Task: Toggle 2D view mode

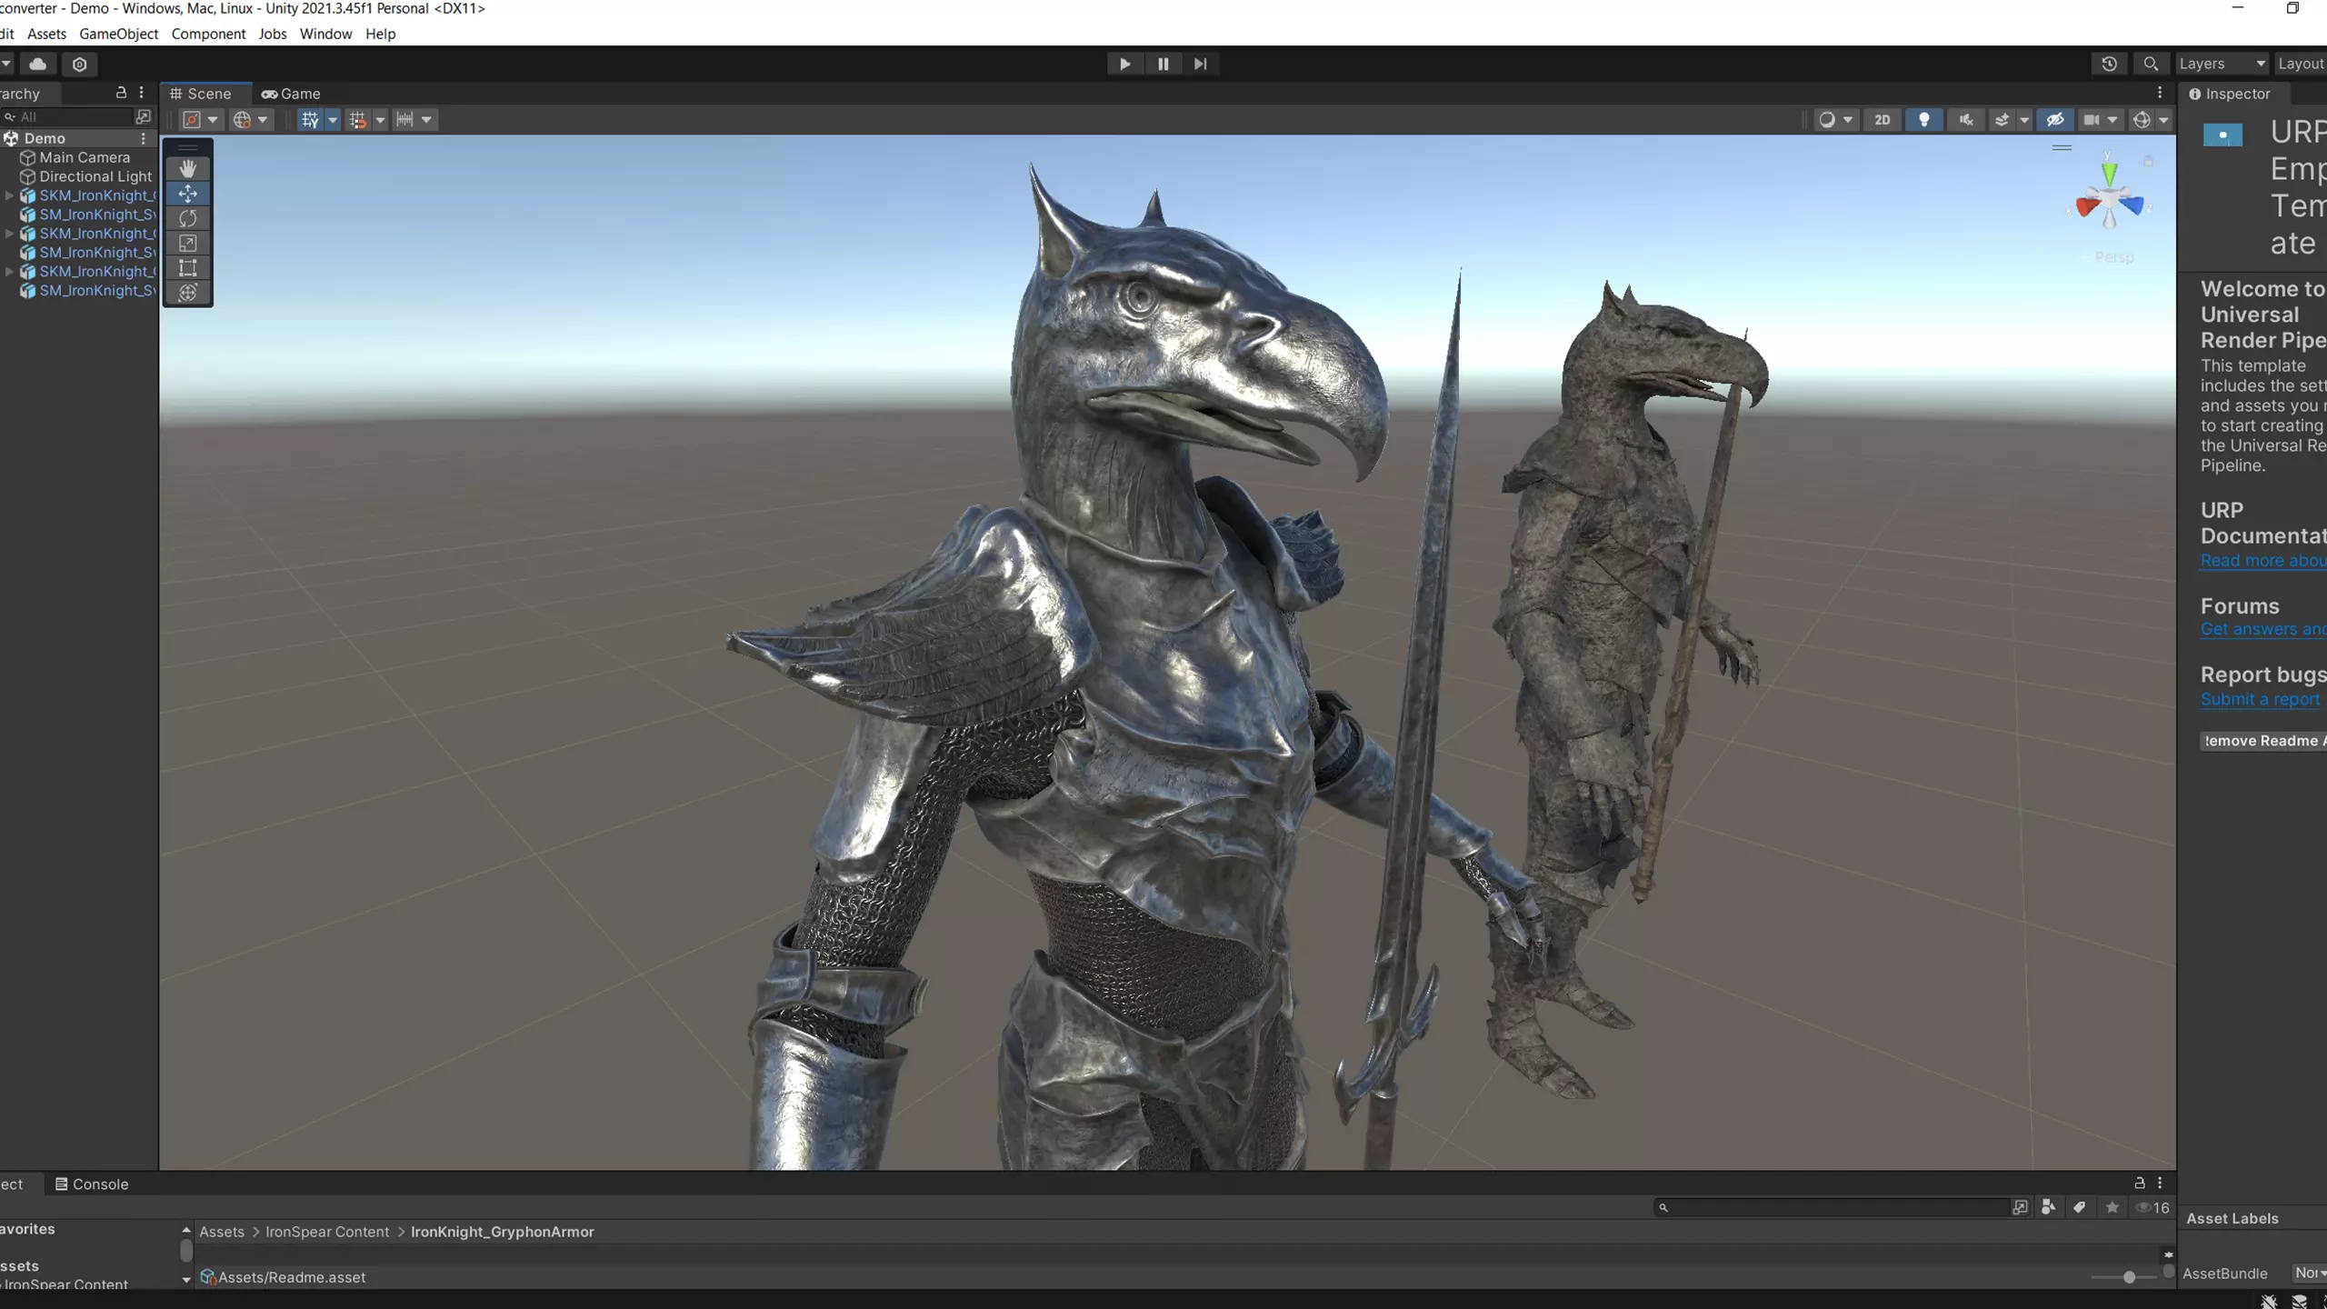Action: click(1882, 120)
